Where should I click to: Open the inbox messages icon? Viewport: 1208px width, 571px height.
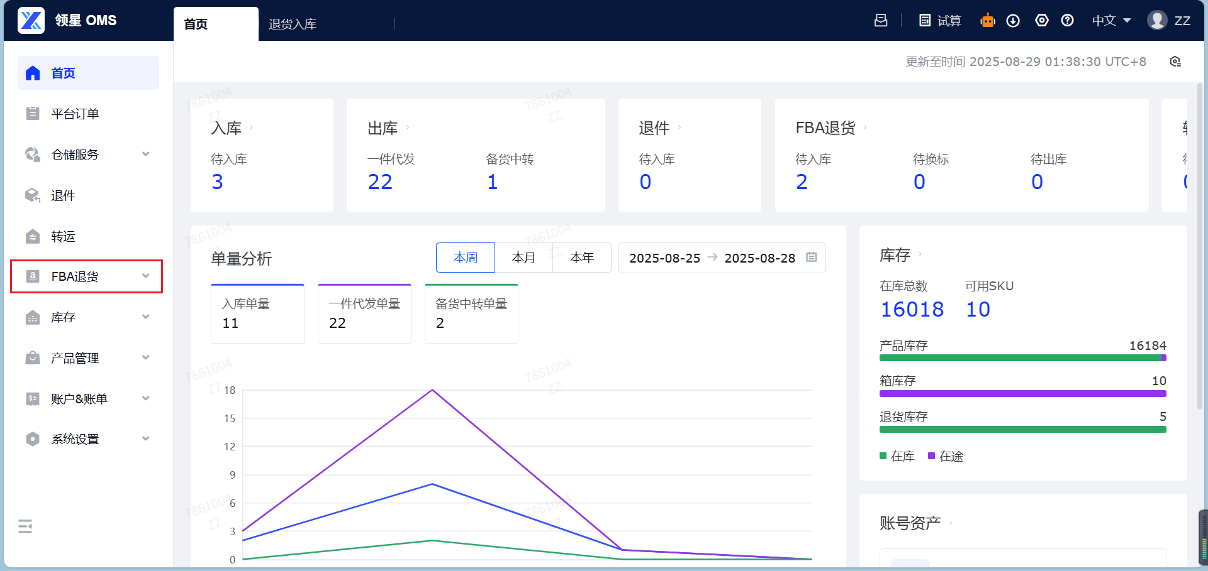881,21
